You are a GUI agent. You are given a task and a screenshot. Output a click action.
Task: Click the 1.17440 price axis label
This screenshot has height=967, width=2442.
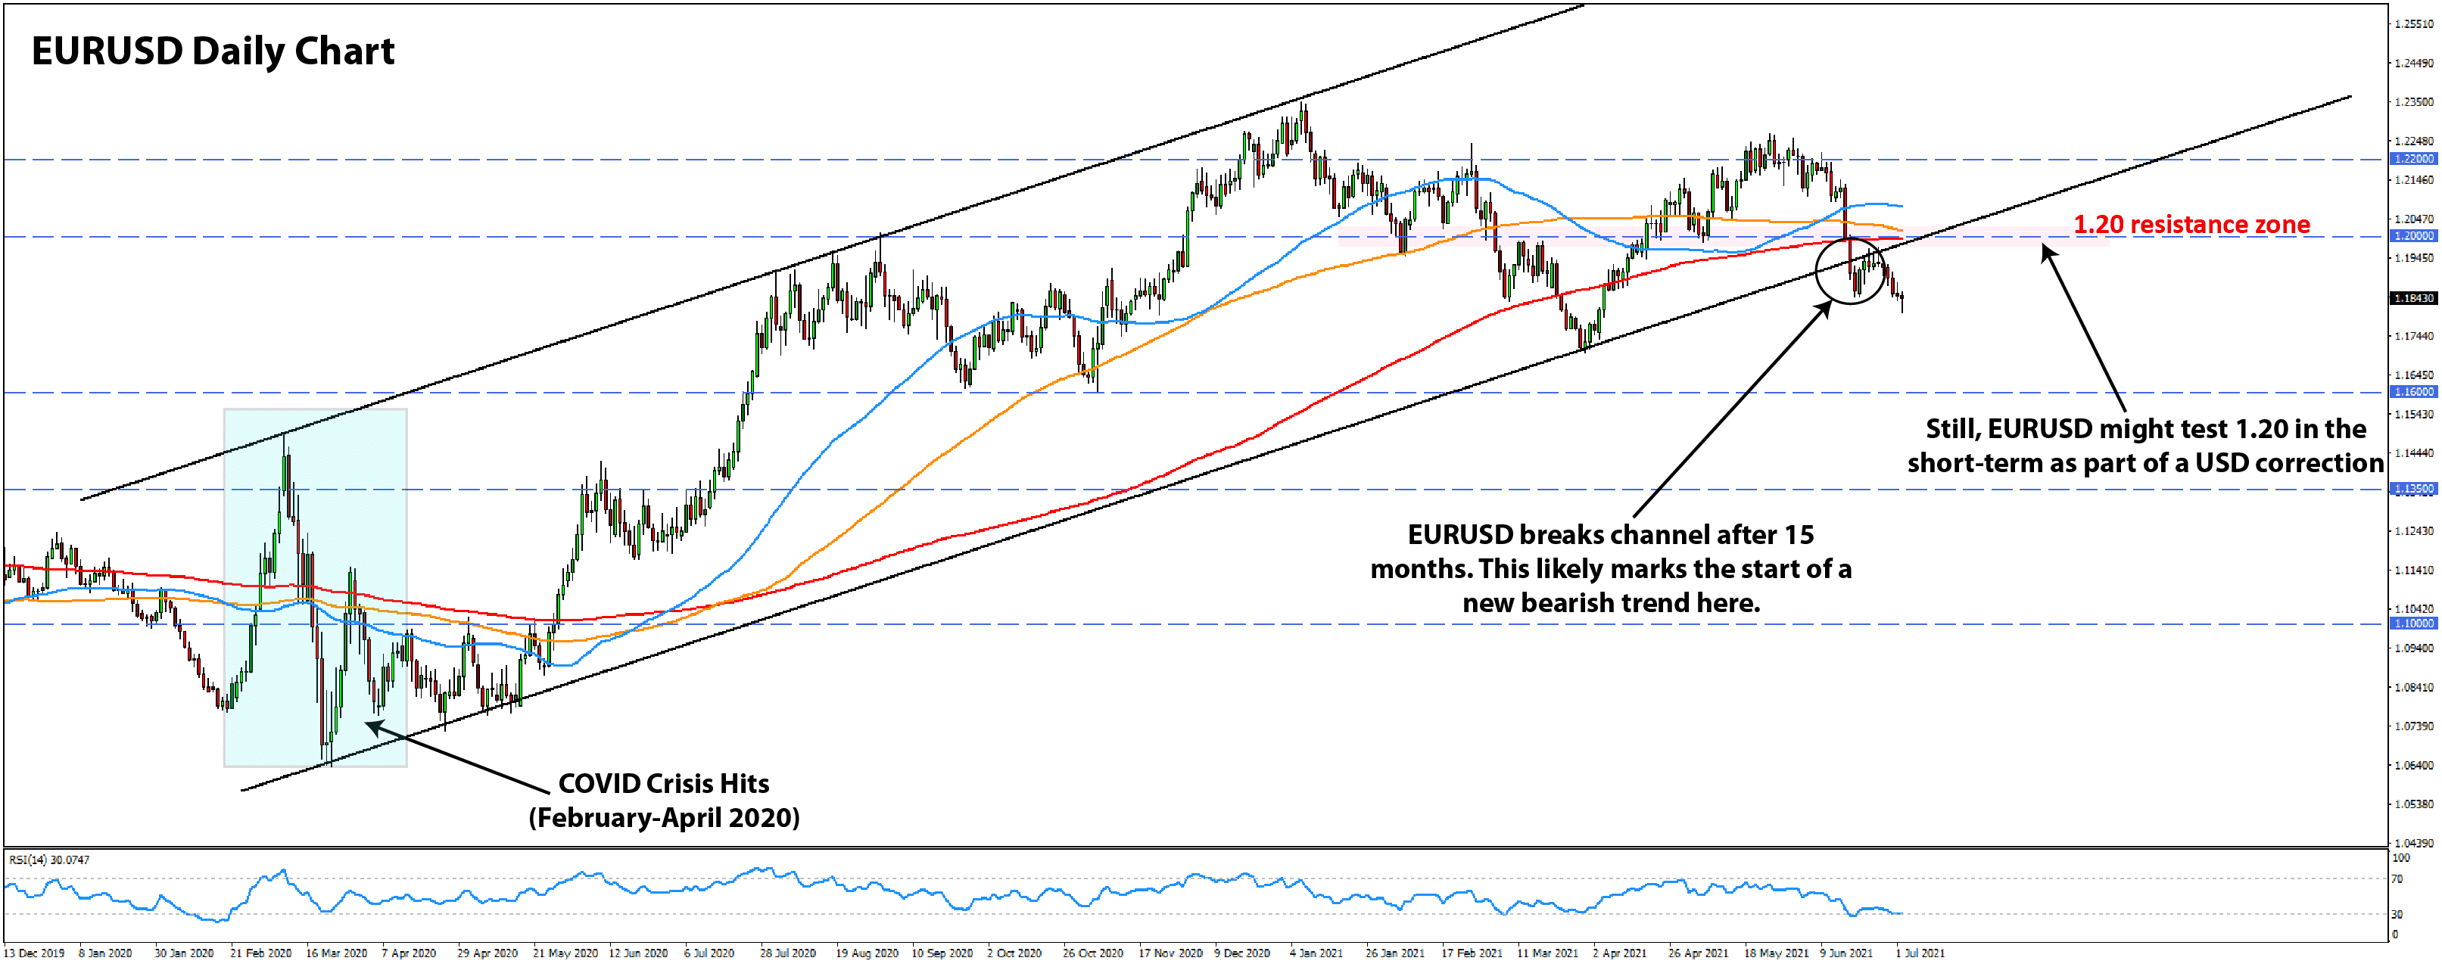(x=2413, y=337)
